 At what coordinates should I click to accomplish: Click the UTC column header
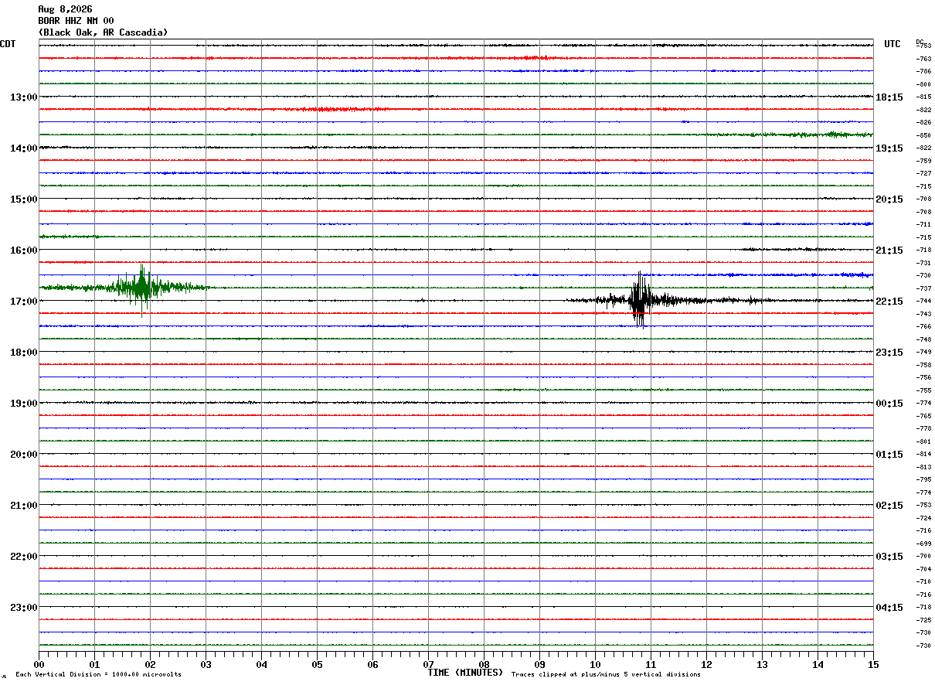pyautogui.click(x=892, y=44)
